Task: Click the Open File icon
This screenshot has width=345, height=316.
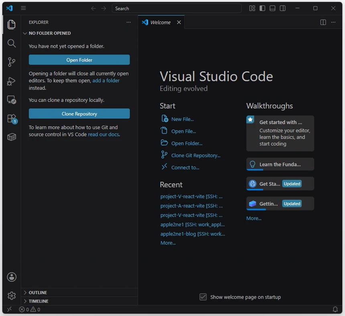Action: [x=164, y=130]
